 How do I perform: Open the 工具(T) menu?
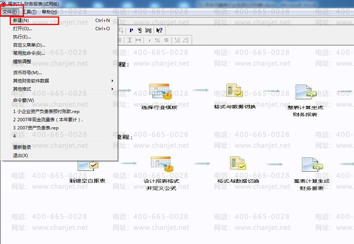tap(30, 12)
